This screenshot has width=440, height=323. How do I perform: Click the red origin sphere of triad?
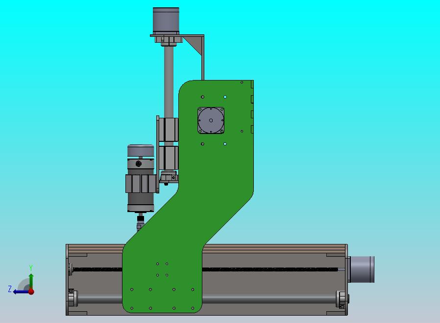coord(31,292)
